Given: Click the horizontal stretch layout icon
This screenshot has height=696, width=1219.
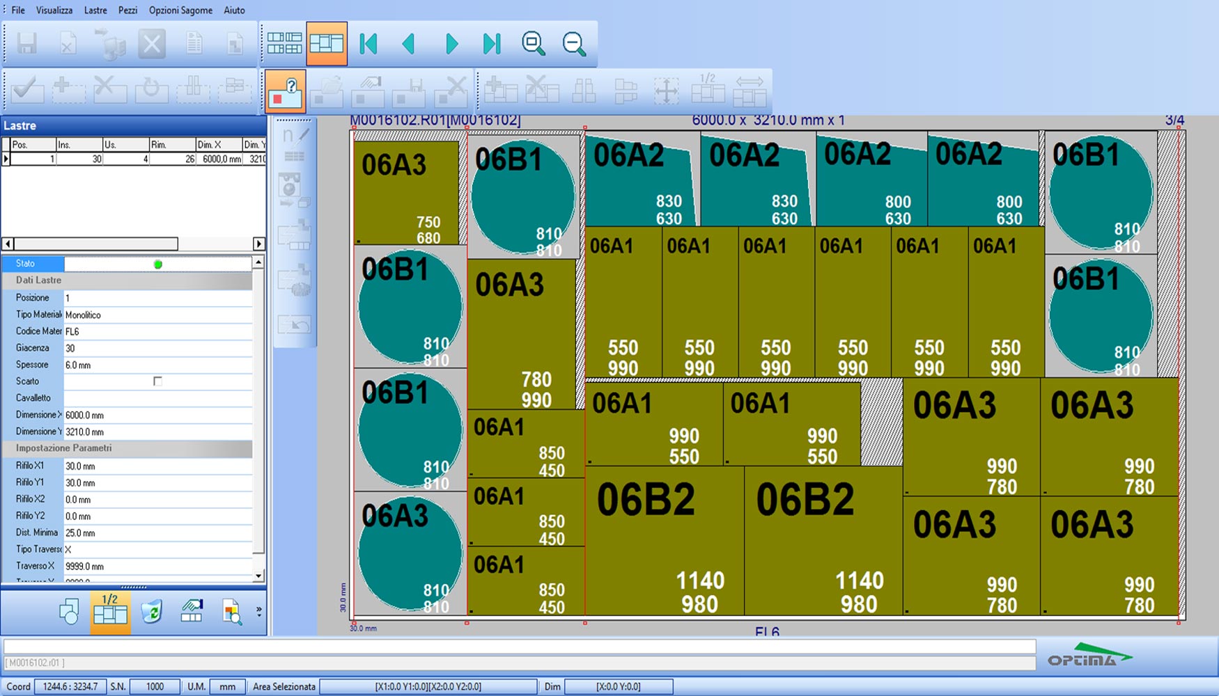Looking at the screenshot, I should point(750,91).
